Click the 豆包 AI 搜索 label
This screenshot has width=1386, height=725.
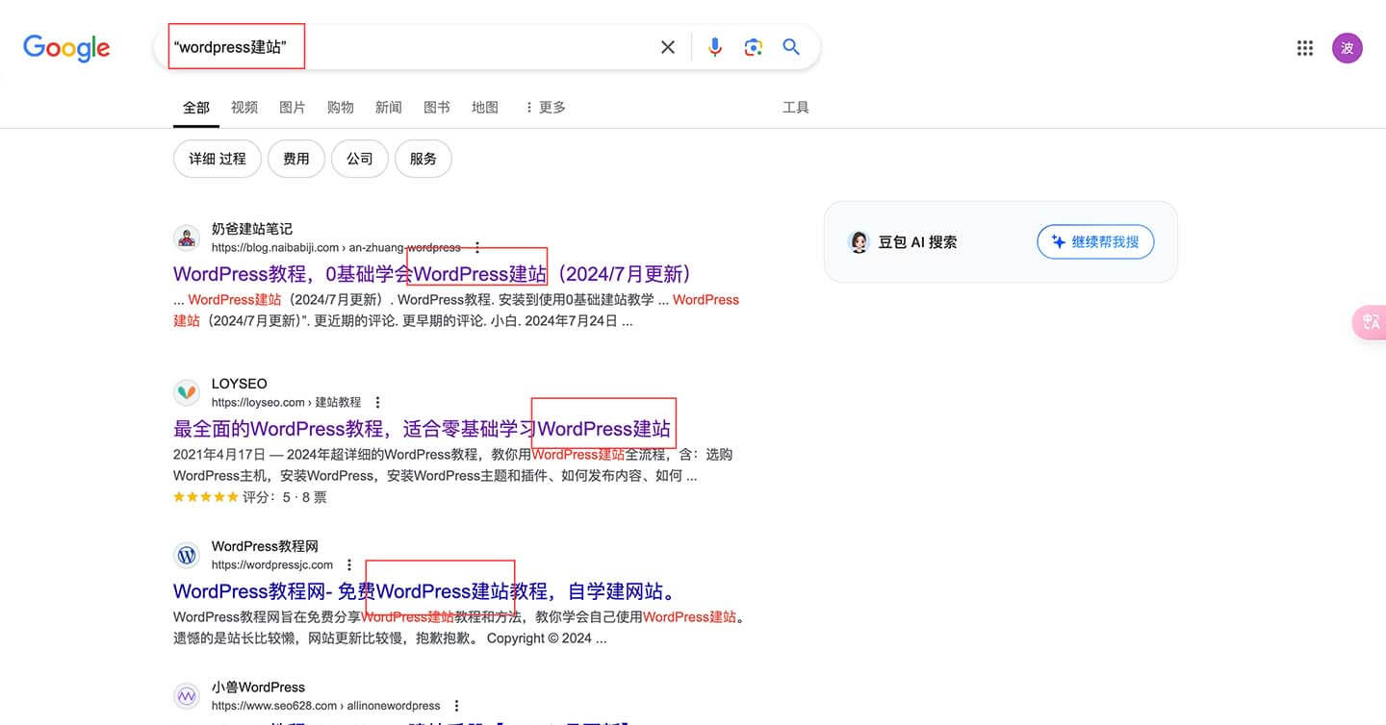tap(917, 242)
